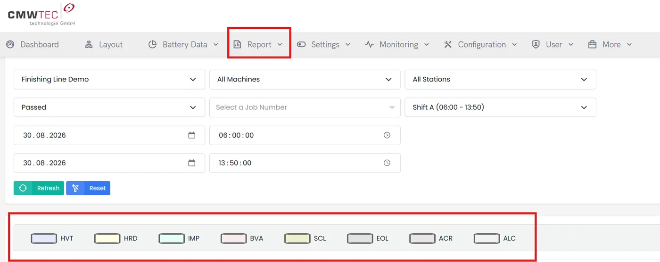Open the Passed status dropdown
The height and width of the screenshot is (262, 660).
(109, 107)
